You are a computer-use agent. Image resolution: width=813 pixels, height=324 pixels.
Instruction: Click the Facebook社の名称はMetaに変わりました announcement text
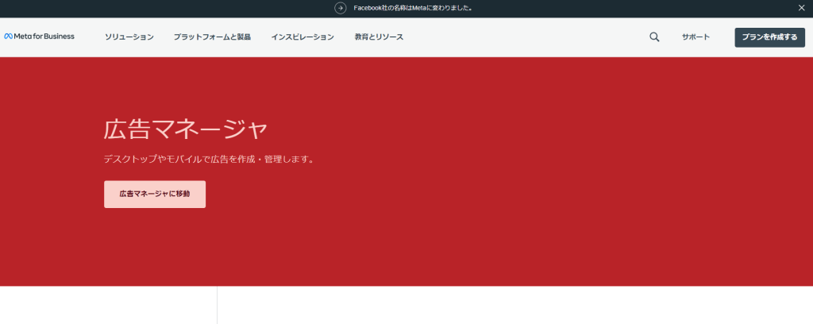pyautogui.click(x=413, y=8)
